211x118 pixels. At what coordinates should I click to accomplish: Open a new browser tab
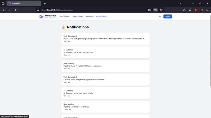tap(45, 3)
